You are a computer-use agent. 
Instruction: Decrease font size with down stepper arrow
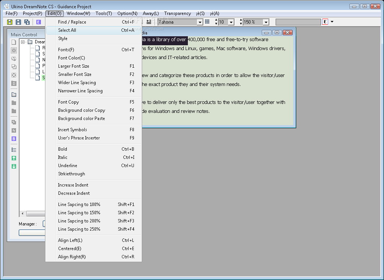pos(216,24)
